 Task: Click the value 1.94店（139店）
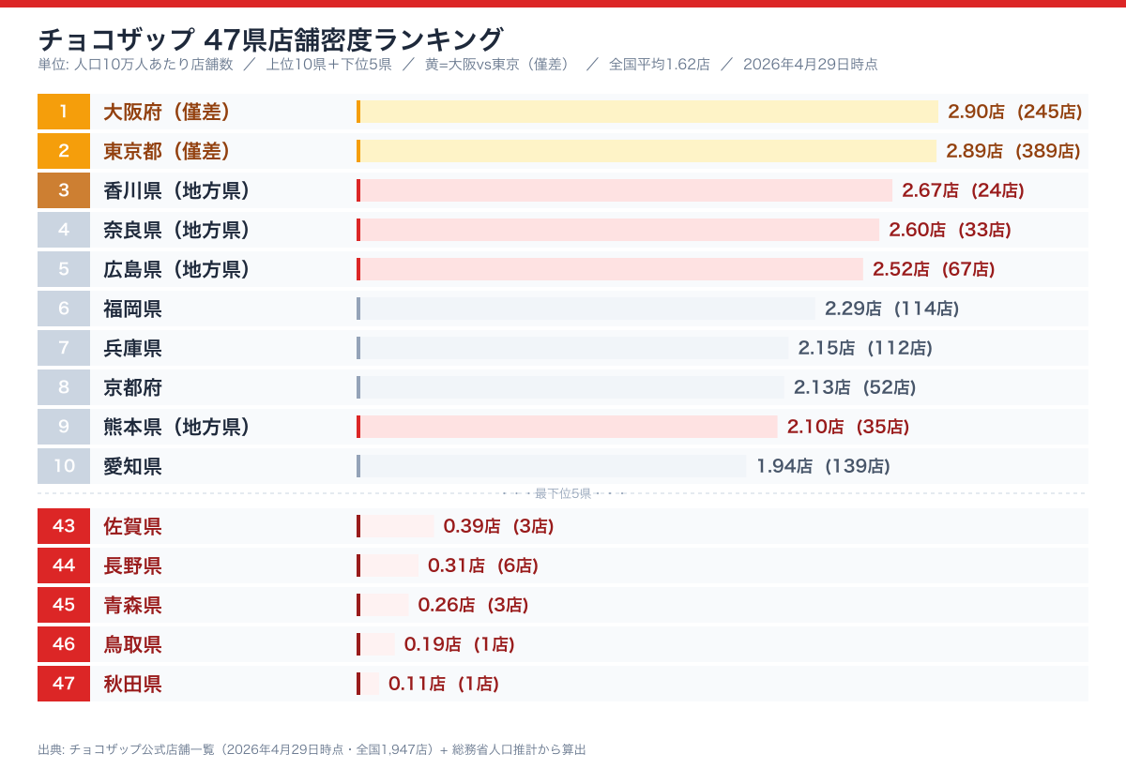(x=824, y=466)
